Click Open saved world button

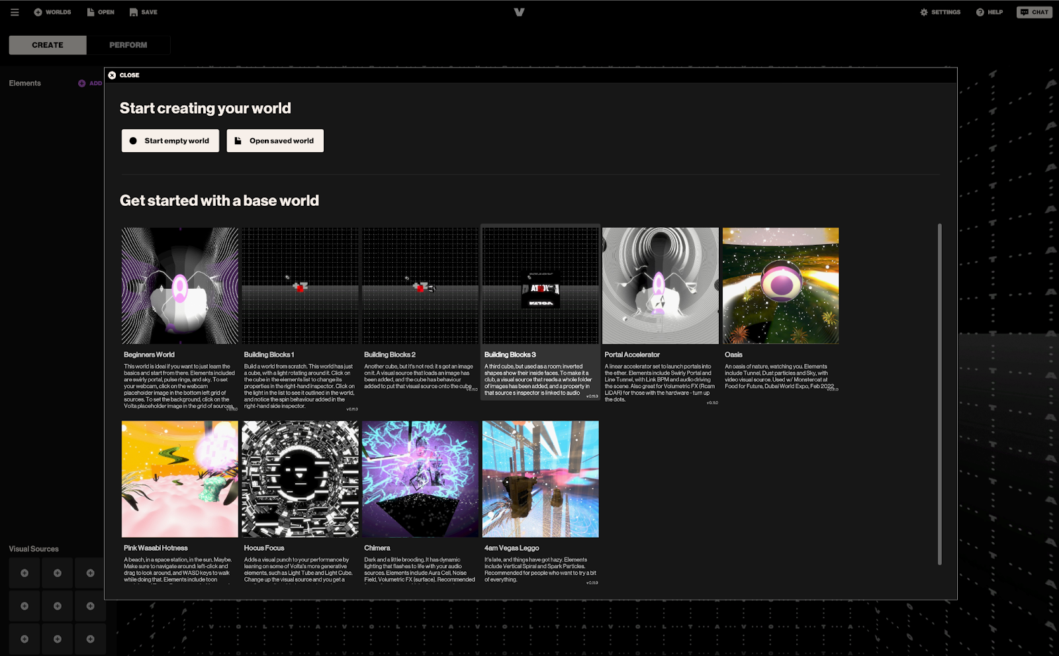click(x=275, y=140)
